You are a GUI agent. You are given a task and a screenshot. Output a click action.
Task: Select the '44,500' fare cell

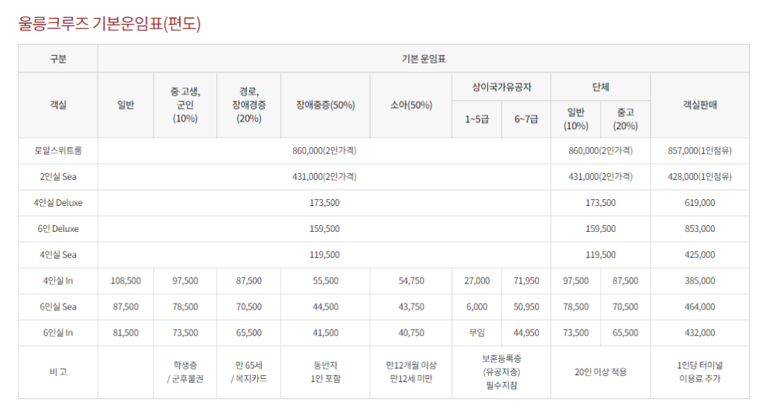(325, 307)
